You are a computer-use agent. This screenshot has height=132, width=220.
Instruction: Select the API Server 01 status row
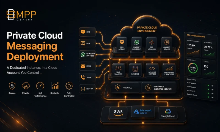[x=200, y=92]
